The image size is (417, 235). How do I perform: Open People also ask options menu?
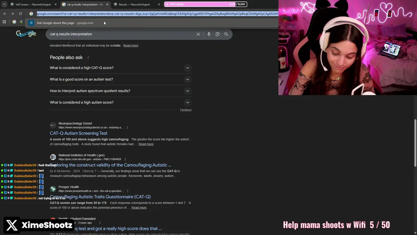[x=88, y=57]
